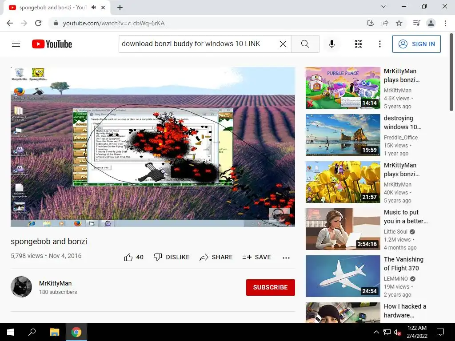This screenshot has width=455, height=341.
Task: Click the SUBSCRIBE button
Action: (x=271, y=287)
